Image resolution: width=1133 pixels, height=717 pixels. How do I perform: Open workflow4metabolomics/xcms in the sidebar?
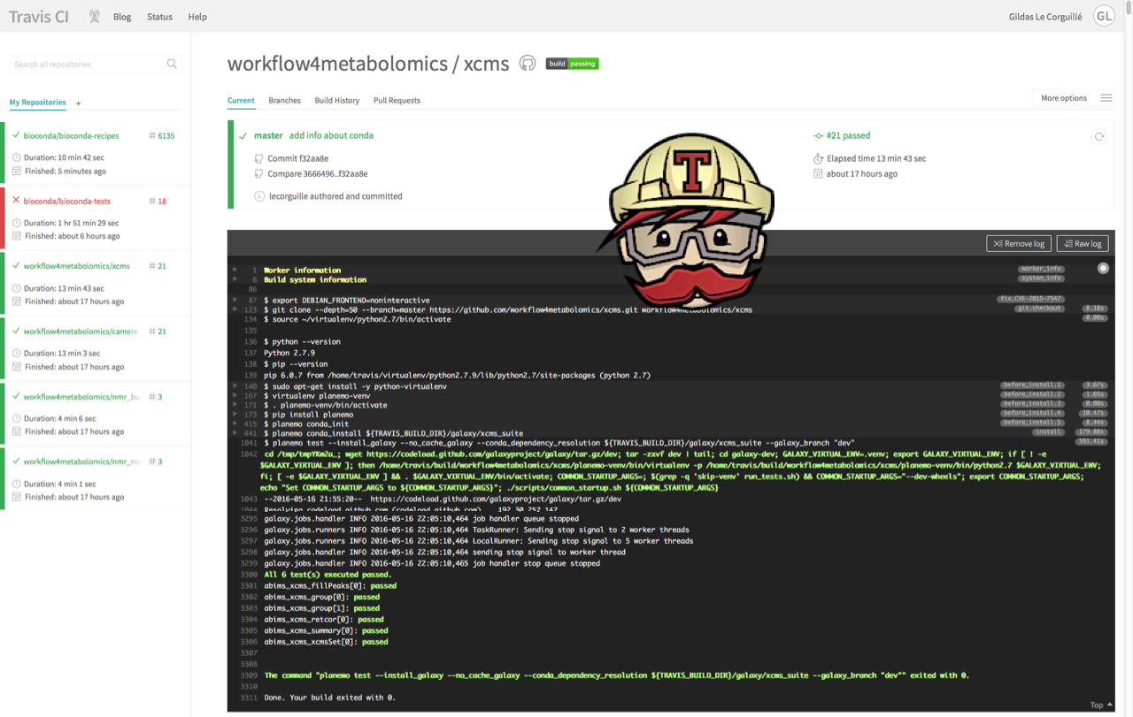coord(77,265)
